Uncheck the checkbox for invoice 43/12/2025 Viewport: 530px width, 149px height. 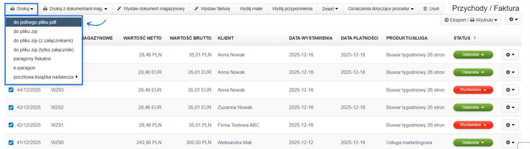pos(11,107)
